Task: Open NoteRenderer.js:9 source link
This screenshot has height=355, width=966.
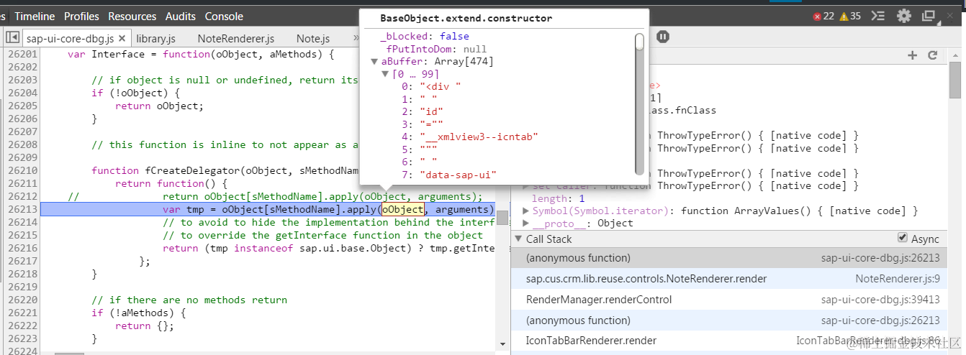Action: (x=898, y=278)
